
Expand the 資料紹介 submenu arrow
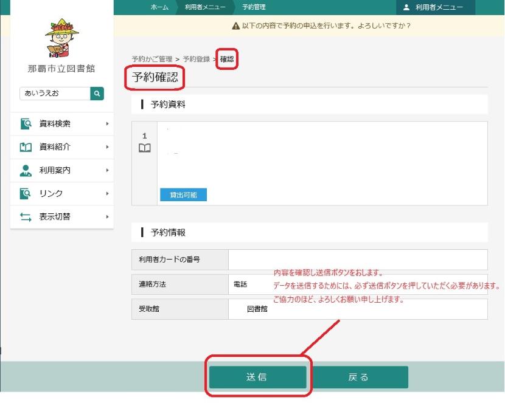click(107, 147)
